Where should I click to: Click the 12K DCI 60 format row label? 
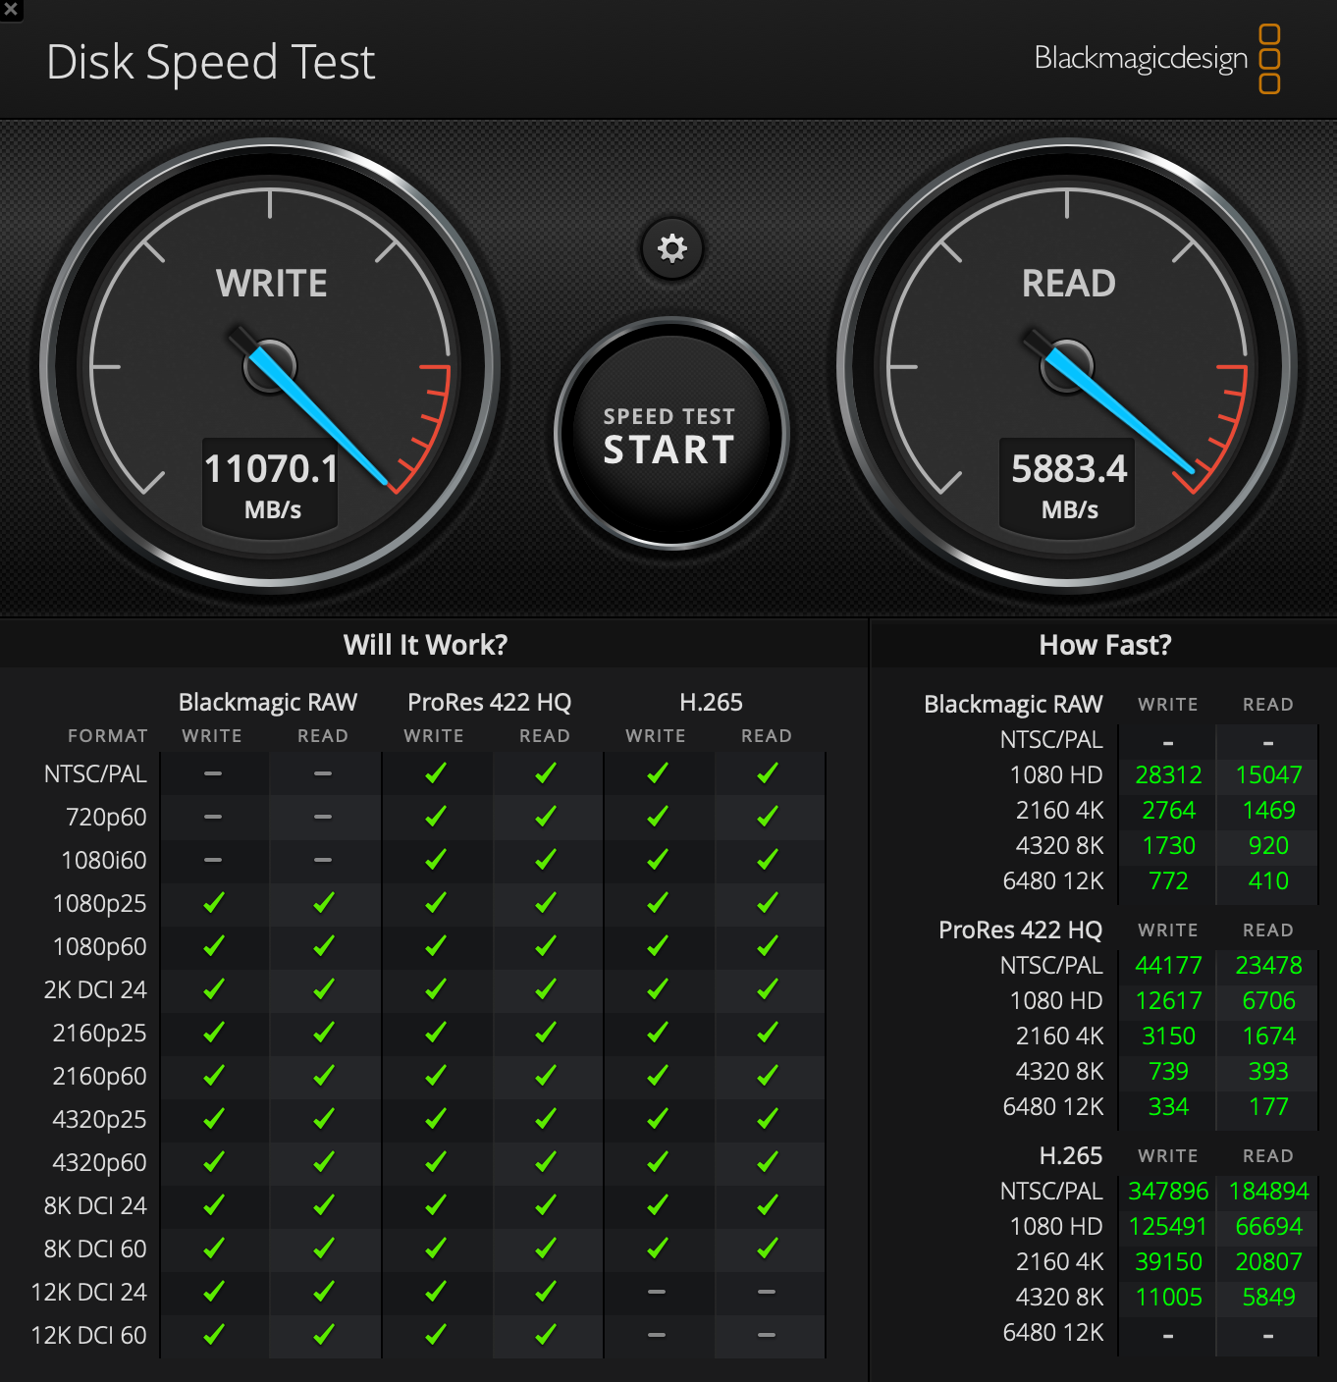click(x=88, y=1336)
